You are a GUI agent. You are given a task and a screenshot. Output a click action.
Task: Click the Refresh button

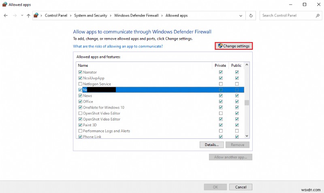[251, 16]
